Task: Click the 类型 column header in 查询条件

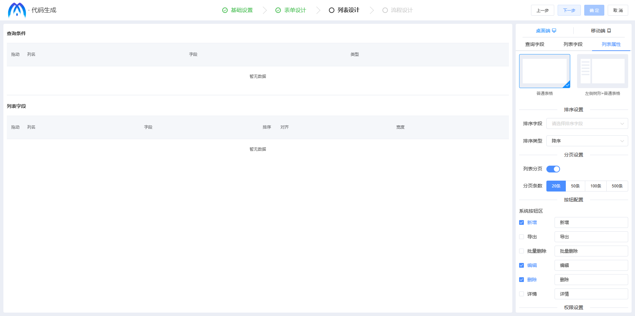Action: [354, 54]
